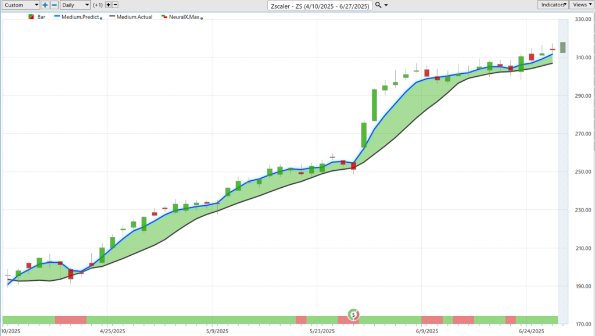
Task: Click the 6/9/2025 date axis label
Action: pos(427,331)
